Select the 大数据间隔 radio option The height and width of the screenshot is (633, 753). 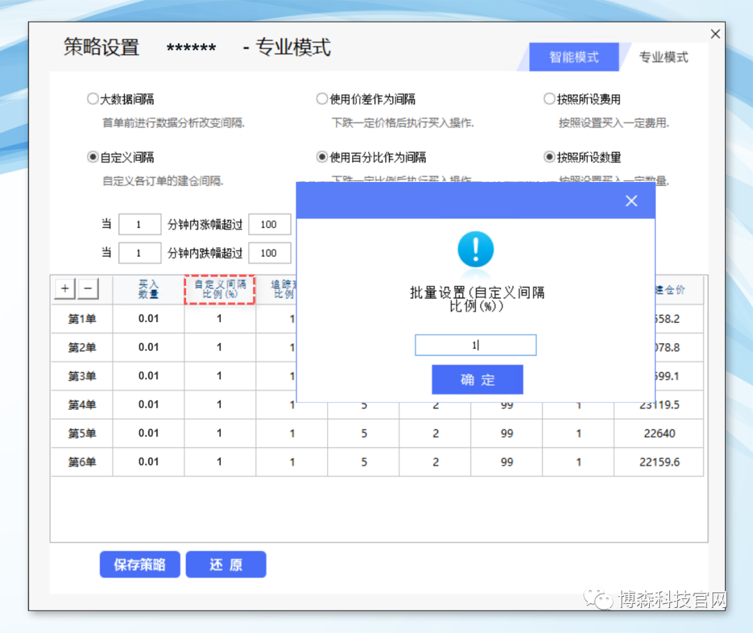(x=93, y=99)
